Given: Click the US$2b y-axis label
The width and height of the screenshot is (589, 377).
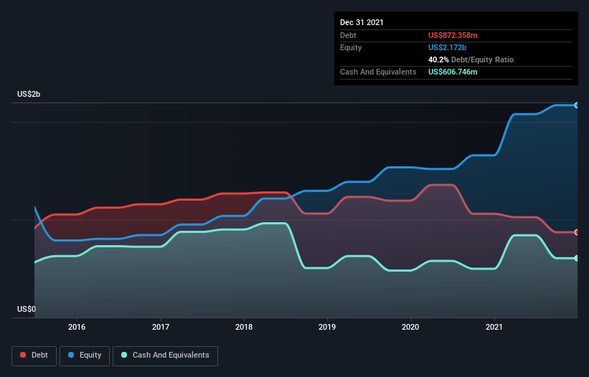Looking at the screenshot, I should point(29,94).
